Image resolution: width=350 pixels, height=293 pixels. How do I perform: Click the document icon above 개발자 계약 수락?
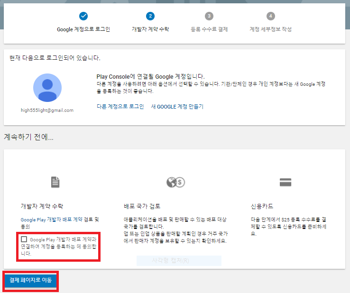[55, 182]
